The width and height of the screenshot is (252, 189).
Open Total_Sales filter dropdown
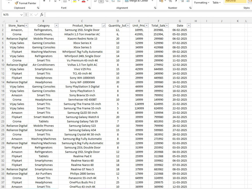[x=167, y=25]
